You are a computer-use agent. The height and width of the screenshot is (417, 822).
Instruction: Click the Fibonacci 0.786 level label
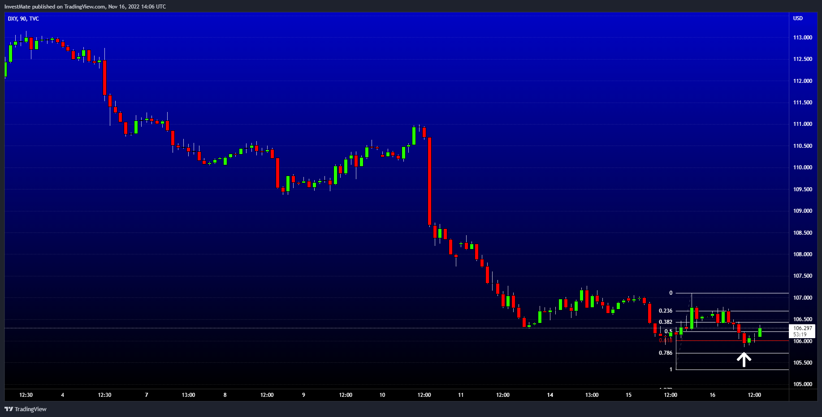pos(666,353)
